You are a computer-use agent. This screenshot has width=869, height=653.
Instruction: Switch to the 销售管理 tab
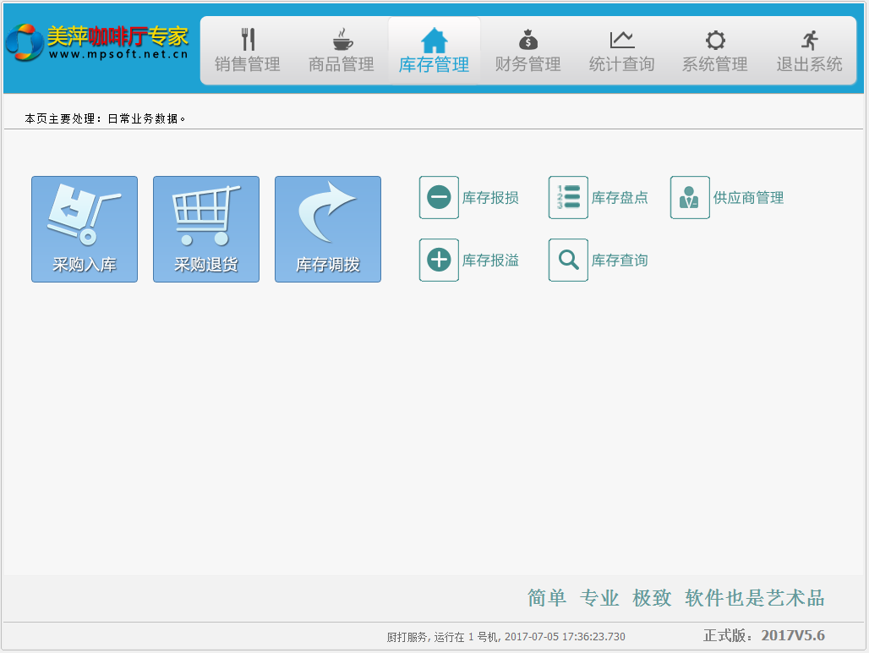[x=247, y=52]
